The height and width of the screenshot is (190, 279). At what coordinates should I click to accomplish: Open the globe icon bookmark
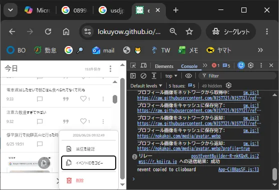tap(127, 50)
